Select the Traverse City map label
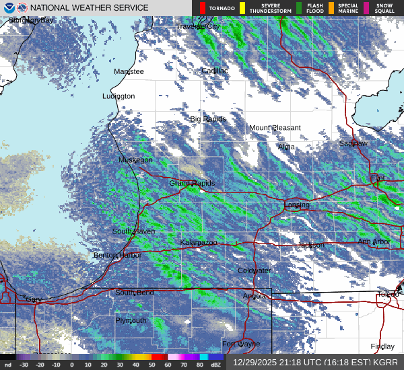Screen dimensions: 404x370 coord(198,26)
